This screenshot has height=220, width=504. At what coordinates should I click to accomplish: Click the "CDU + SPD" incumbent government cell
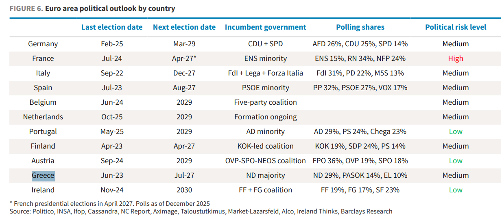tap(265, 44)
